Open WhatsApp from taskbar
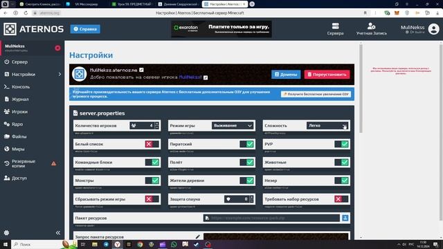443x249 pixels. [174, 244]
